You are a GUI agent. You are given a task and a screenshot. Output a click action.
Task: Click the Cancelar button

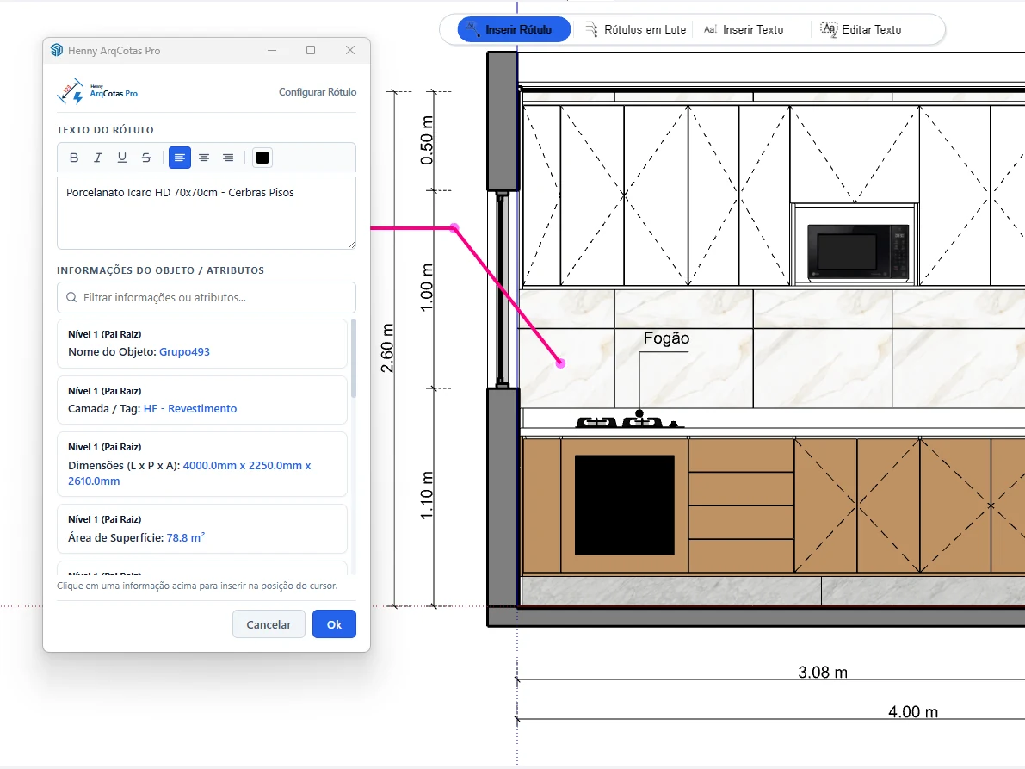[269, 624]
